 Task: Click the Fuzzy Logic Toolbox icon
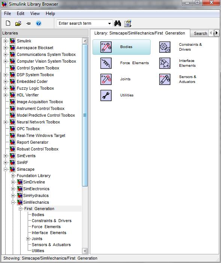pos(12,88)
